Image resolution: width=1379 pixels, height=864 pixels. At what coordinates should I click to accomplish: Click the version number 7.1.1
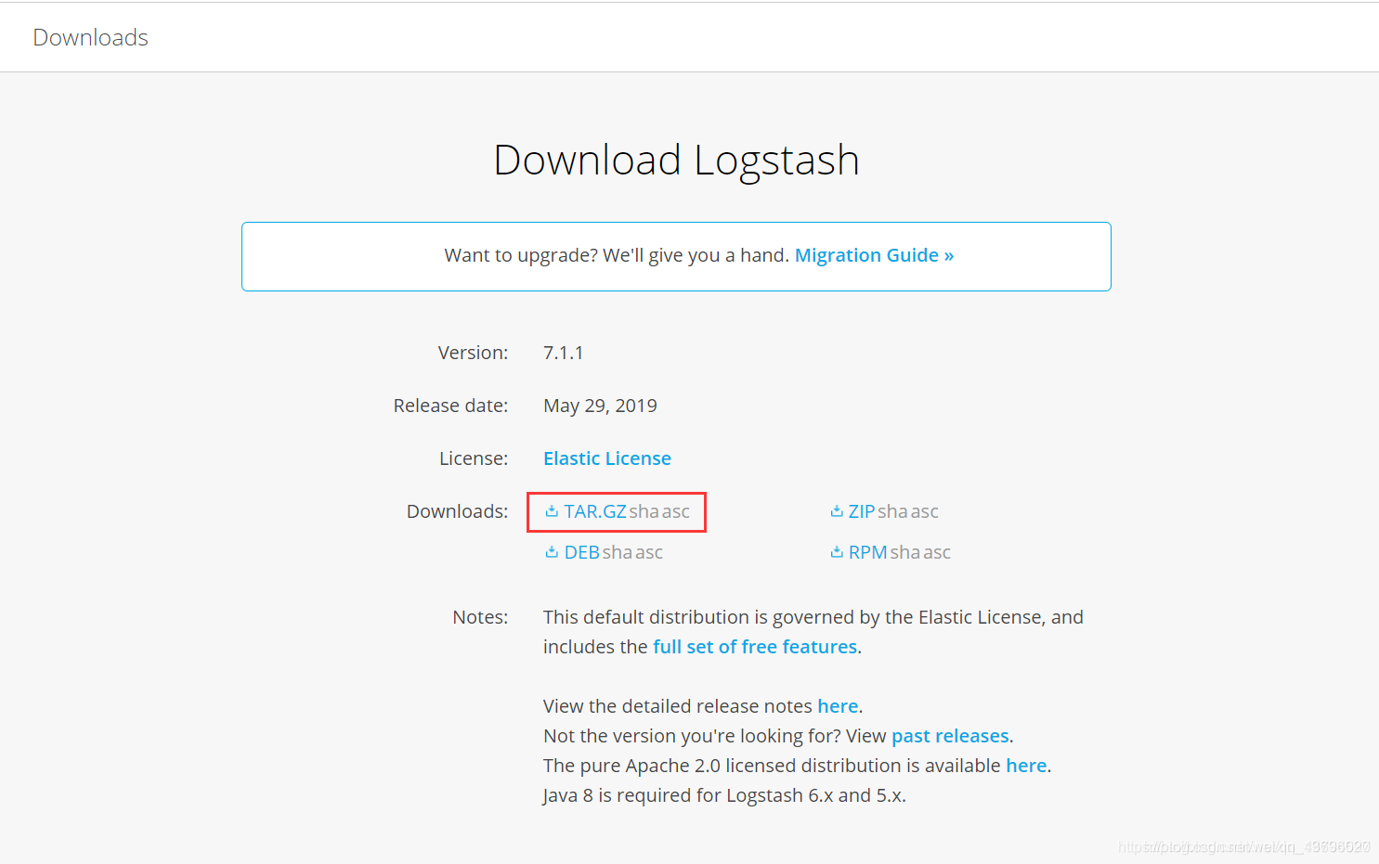[x=564, y=353]
